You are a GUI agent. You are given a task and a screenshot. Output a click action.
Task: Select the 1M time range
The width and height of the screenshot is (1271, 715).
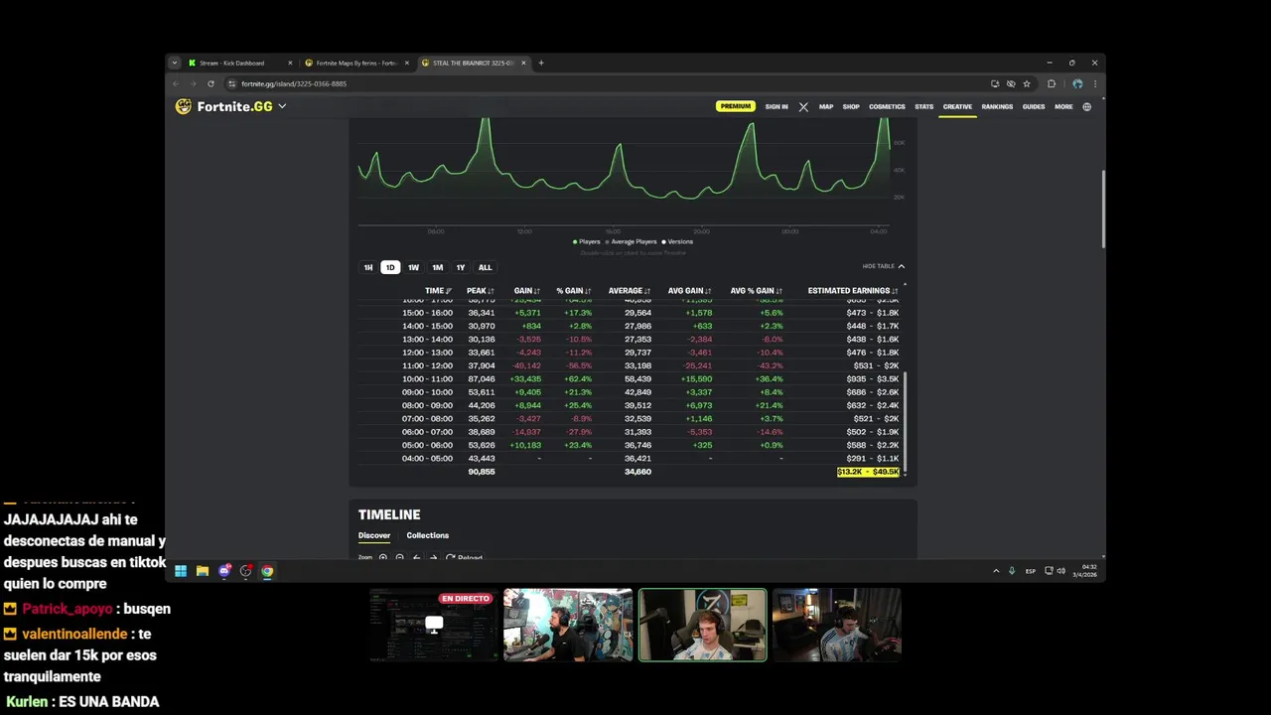[x=437, y=267]
